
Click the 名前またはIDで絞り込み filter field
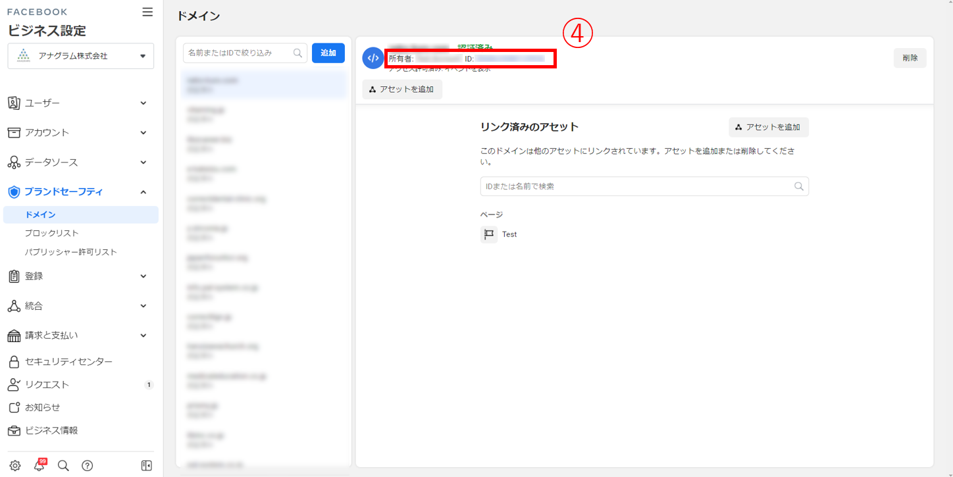(238, 53)
